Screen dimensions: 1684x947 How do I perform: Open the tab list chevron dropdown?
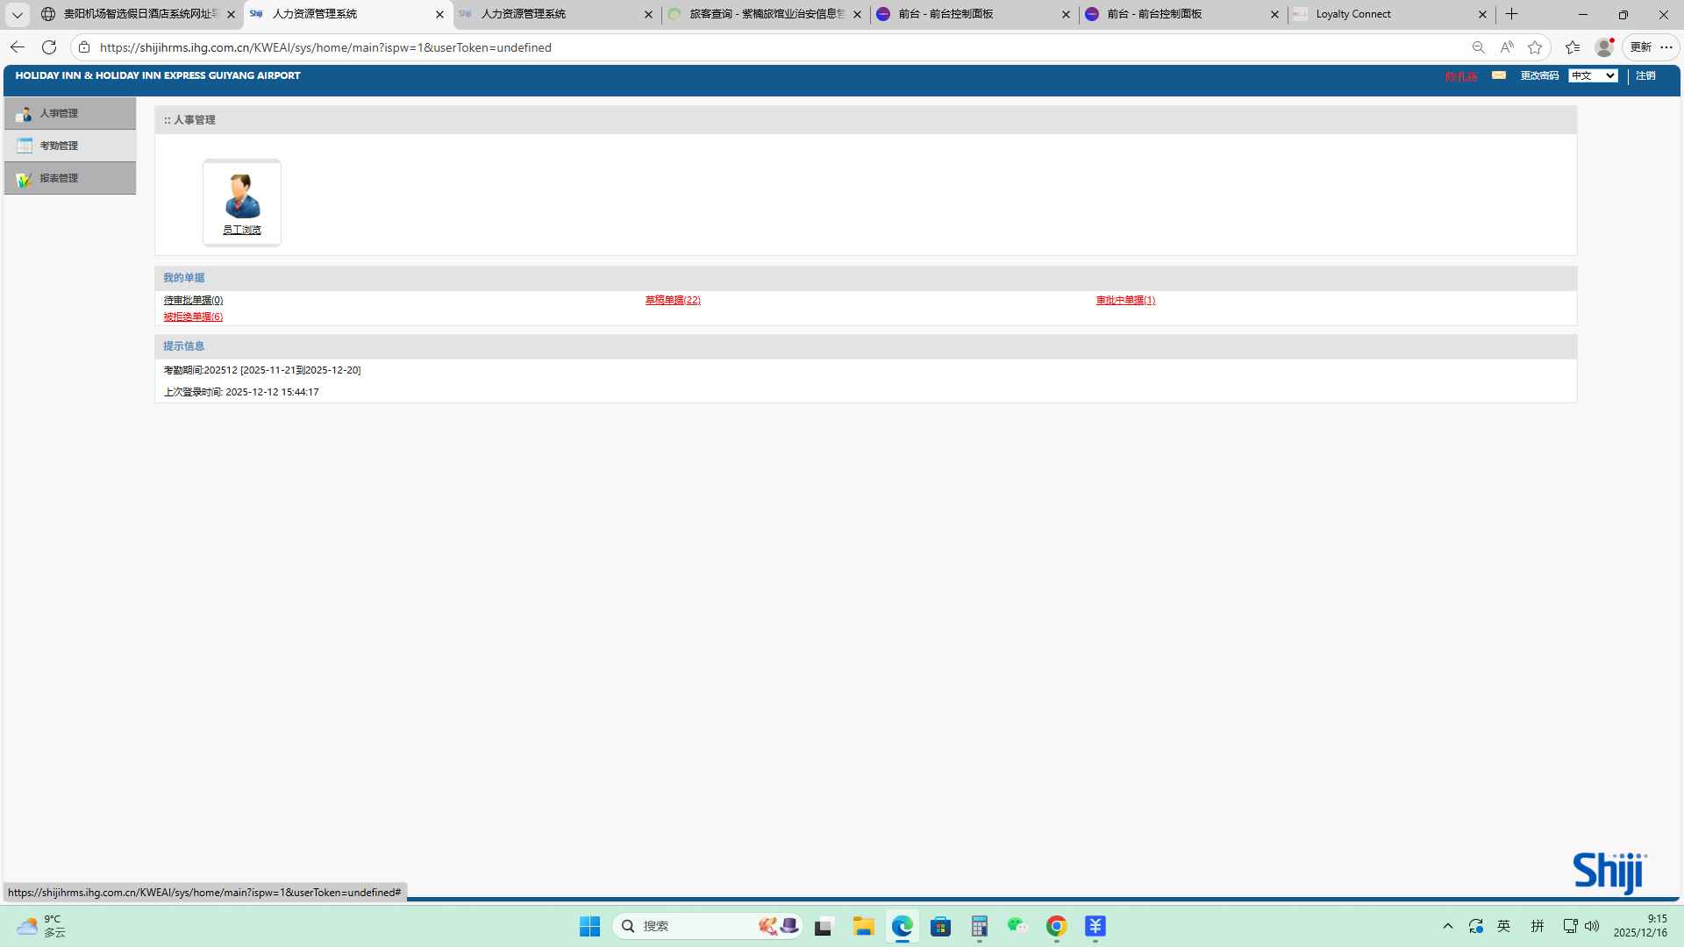click(17, 15)
